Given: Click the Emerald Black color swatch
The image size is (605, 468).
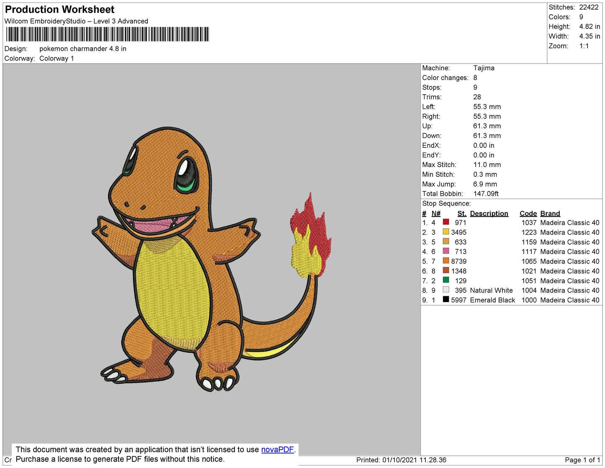Looking at the screenshot, I should coord(446,299).
